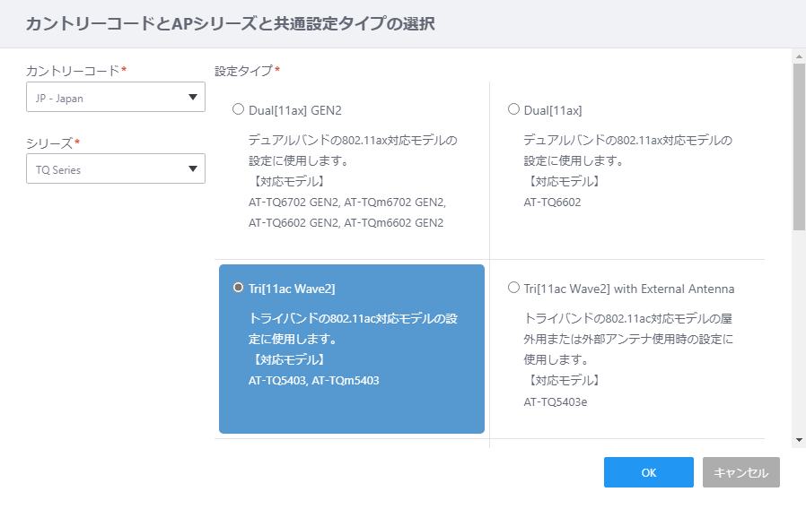This screenshot has height=509, width=806.
Task: Open the カントリーコード JP - Japan dropdown
Action: click(x=116, y=97)
